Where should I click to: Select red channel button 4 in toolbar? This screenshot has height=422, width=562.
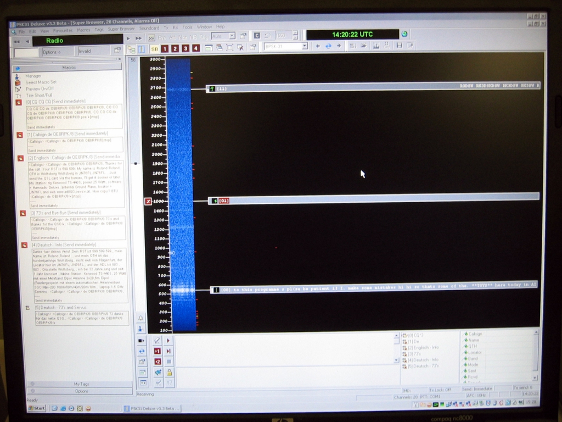tap(196, 48)
